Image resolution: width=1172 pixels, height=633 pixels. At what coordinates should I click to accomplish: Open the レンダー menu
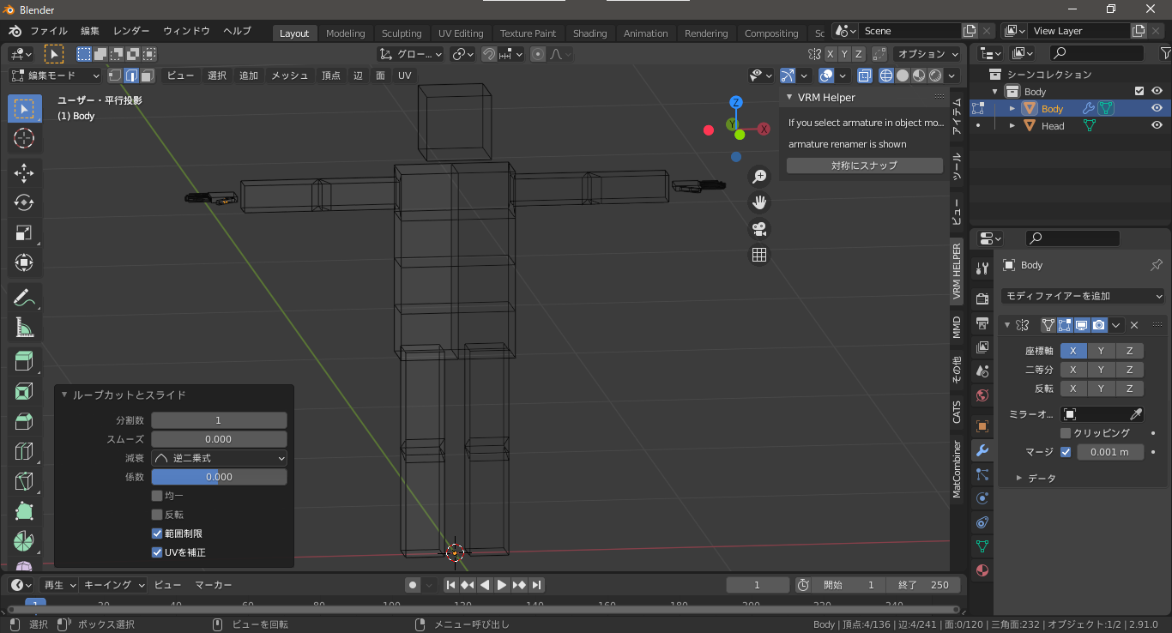pyautogui.click(x=130, y=31)
